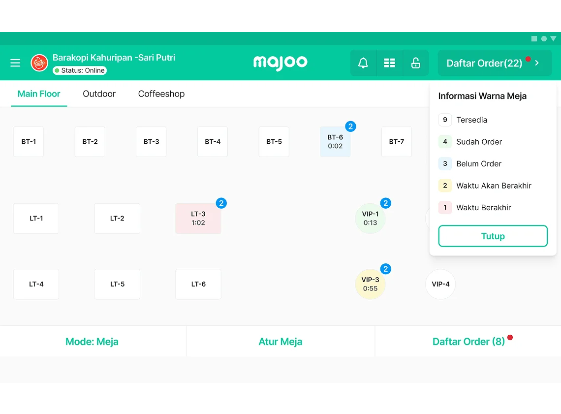Click the unlock padlock icon
Image resolution: width=561 pixels, height=414 pixels.
(416, 63)
